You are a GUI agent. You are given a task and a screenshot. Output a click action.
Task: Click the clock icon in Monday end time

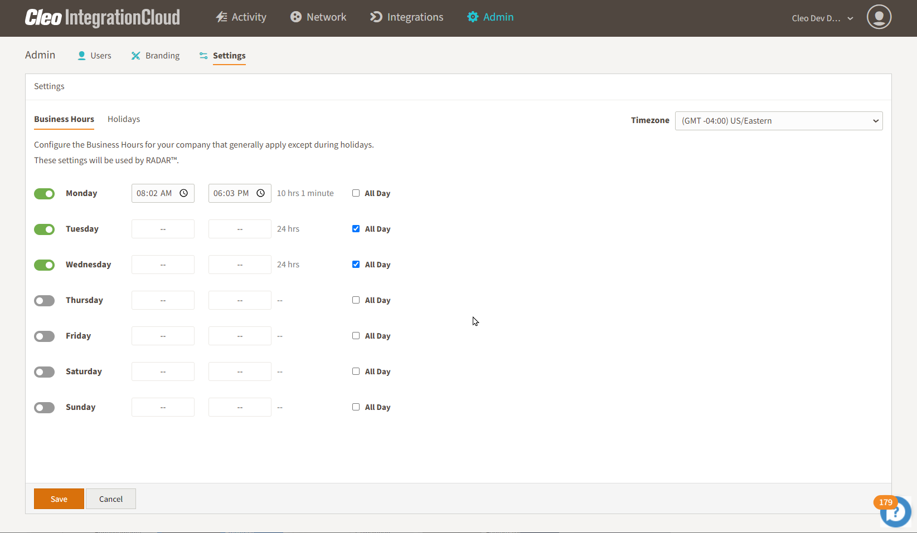click(x=260, y=193)
